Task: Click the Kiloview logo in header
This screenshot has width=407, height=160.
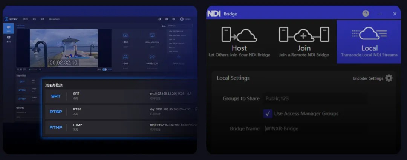Action: pyautogui.click(x=11, y=19)
